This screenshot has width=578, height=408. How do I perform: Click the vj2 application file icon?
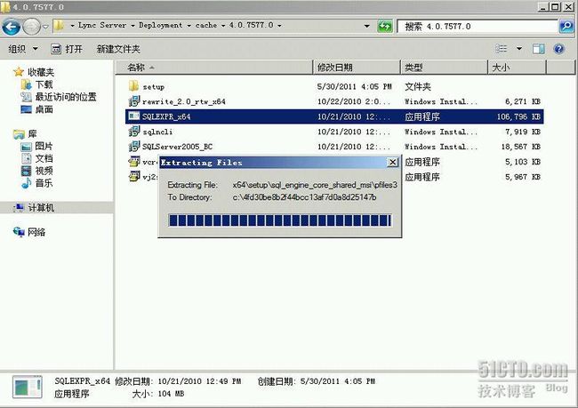(x=133, y=177)
